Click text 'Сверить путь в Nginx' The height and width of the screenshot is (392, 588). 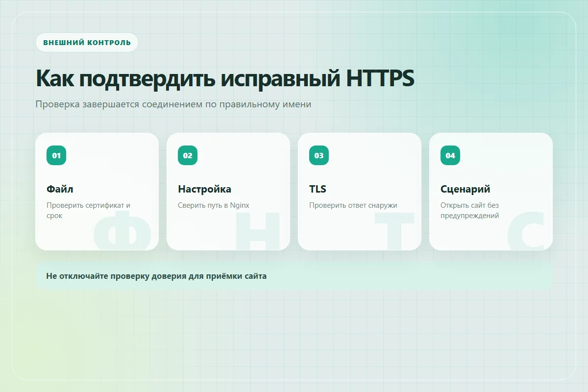(214, 205)
